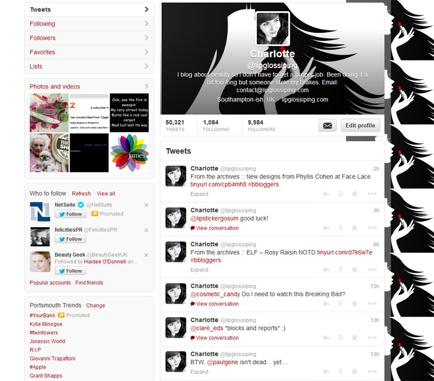This screenshot has width=434, height=381.
Task: View all follow suggestions
Action: [x=106, y=193]
